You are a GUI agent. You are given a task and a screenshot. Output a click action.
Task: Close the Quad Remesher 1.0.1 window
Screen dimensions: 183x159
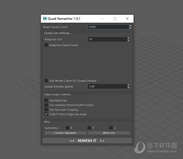[127, 19]
